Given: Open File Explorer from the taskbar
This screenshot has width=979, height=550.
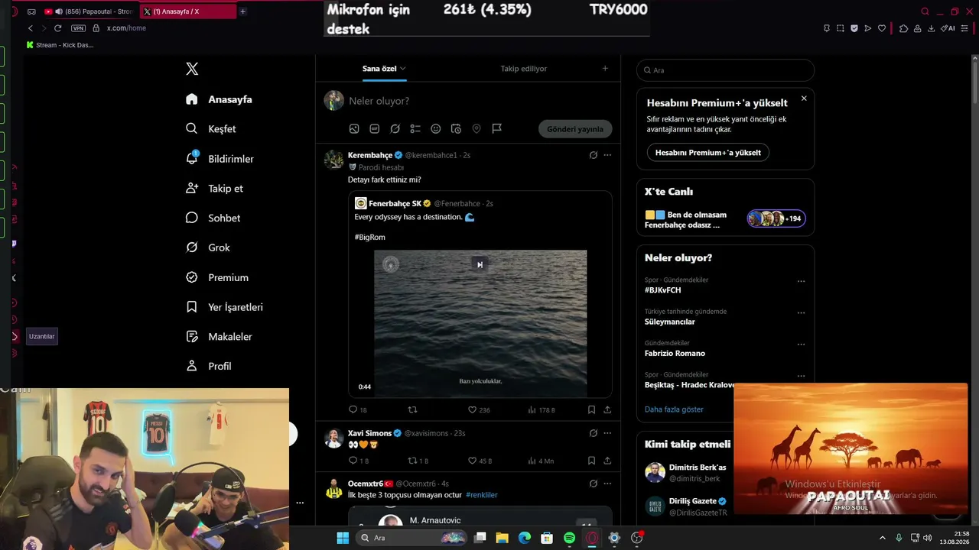Looking at the screenshot, I should (503, 538).
